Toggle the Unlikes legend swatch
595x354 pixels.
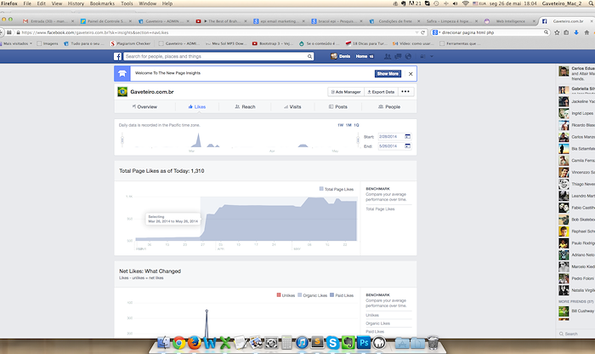coord(279,295)
